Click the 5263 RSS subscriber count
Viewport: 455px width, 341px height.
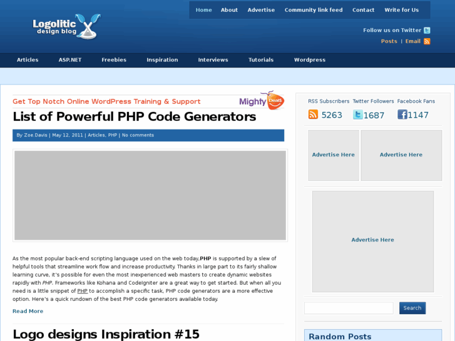(332, 115)
